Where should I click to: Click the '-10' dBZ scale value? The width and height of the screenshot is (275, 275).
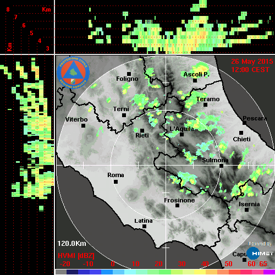tap(88, 264)
